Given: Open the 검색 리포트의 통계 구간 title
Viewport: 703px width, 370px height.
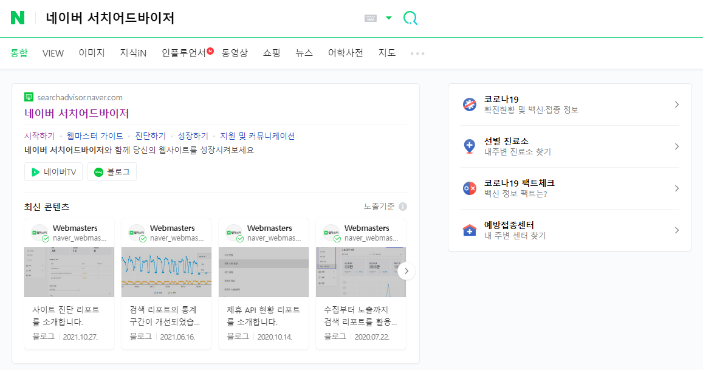Looking at the screenshot, I should click(165, 316).
